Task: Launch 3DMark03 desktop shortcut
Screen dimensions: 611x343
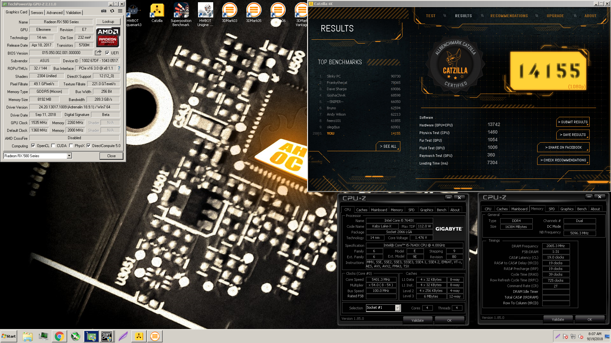Action: 229,13
